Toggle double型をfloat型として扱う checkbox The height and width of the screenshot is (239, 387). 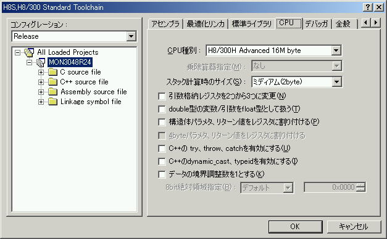162,109
